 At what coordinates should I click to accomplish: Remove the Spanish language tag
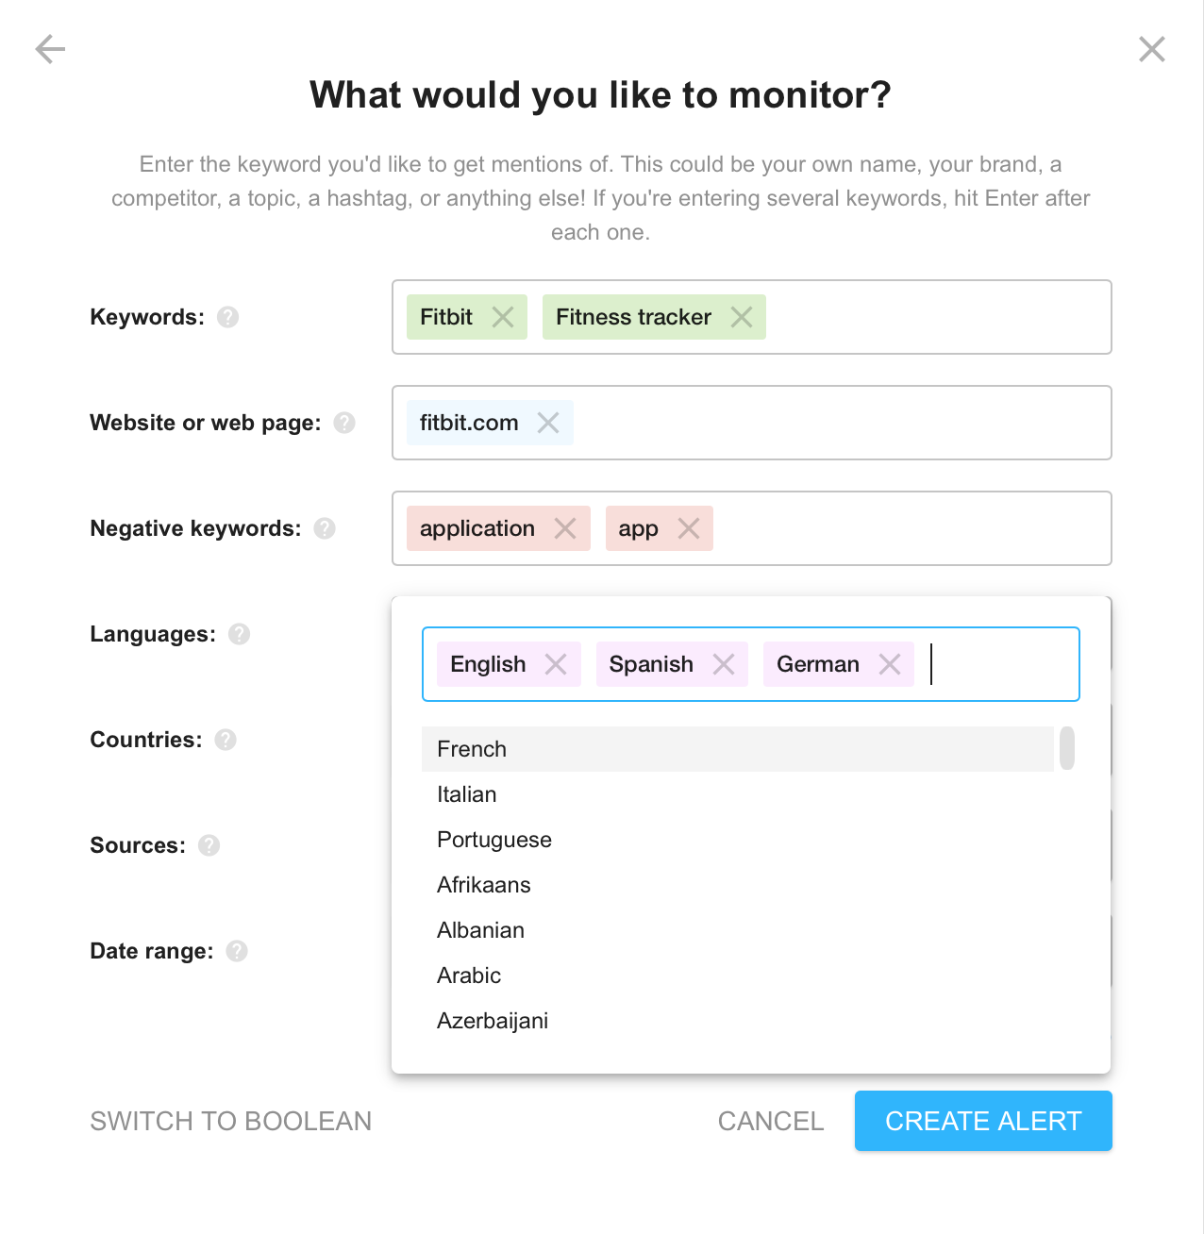724,664
